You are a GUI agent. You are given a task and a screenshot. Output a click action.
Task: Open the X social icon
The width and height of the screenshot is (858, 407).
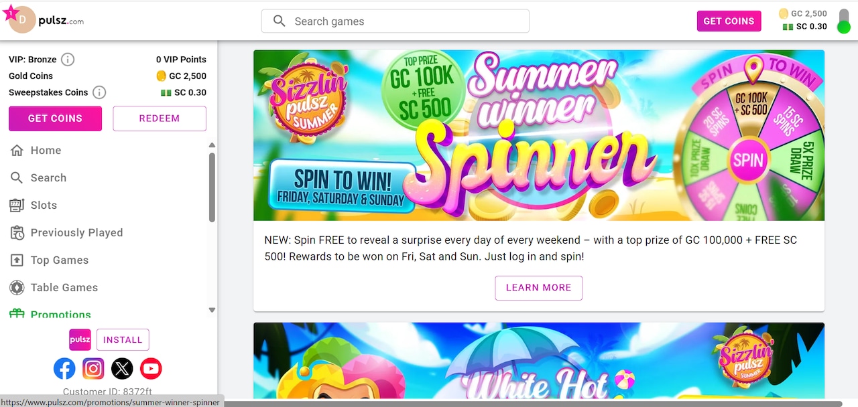point(122,368)
